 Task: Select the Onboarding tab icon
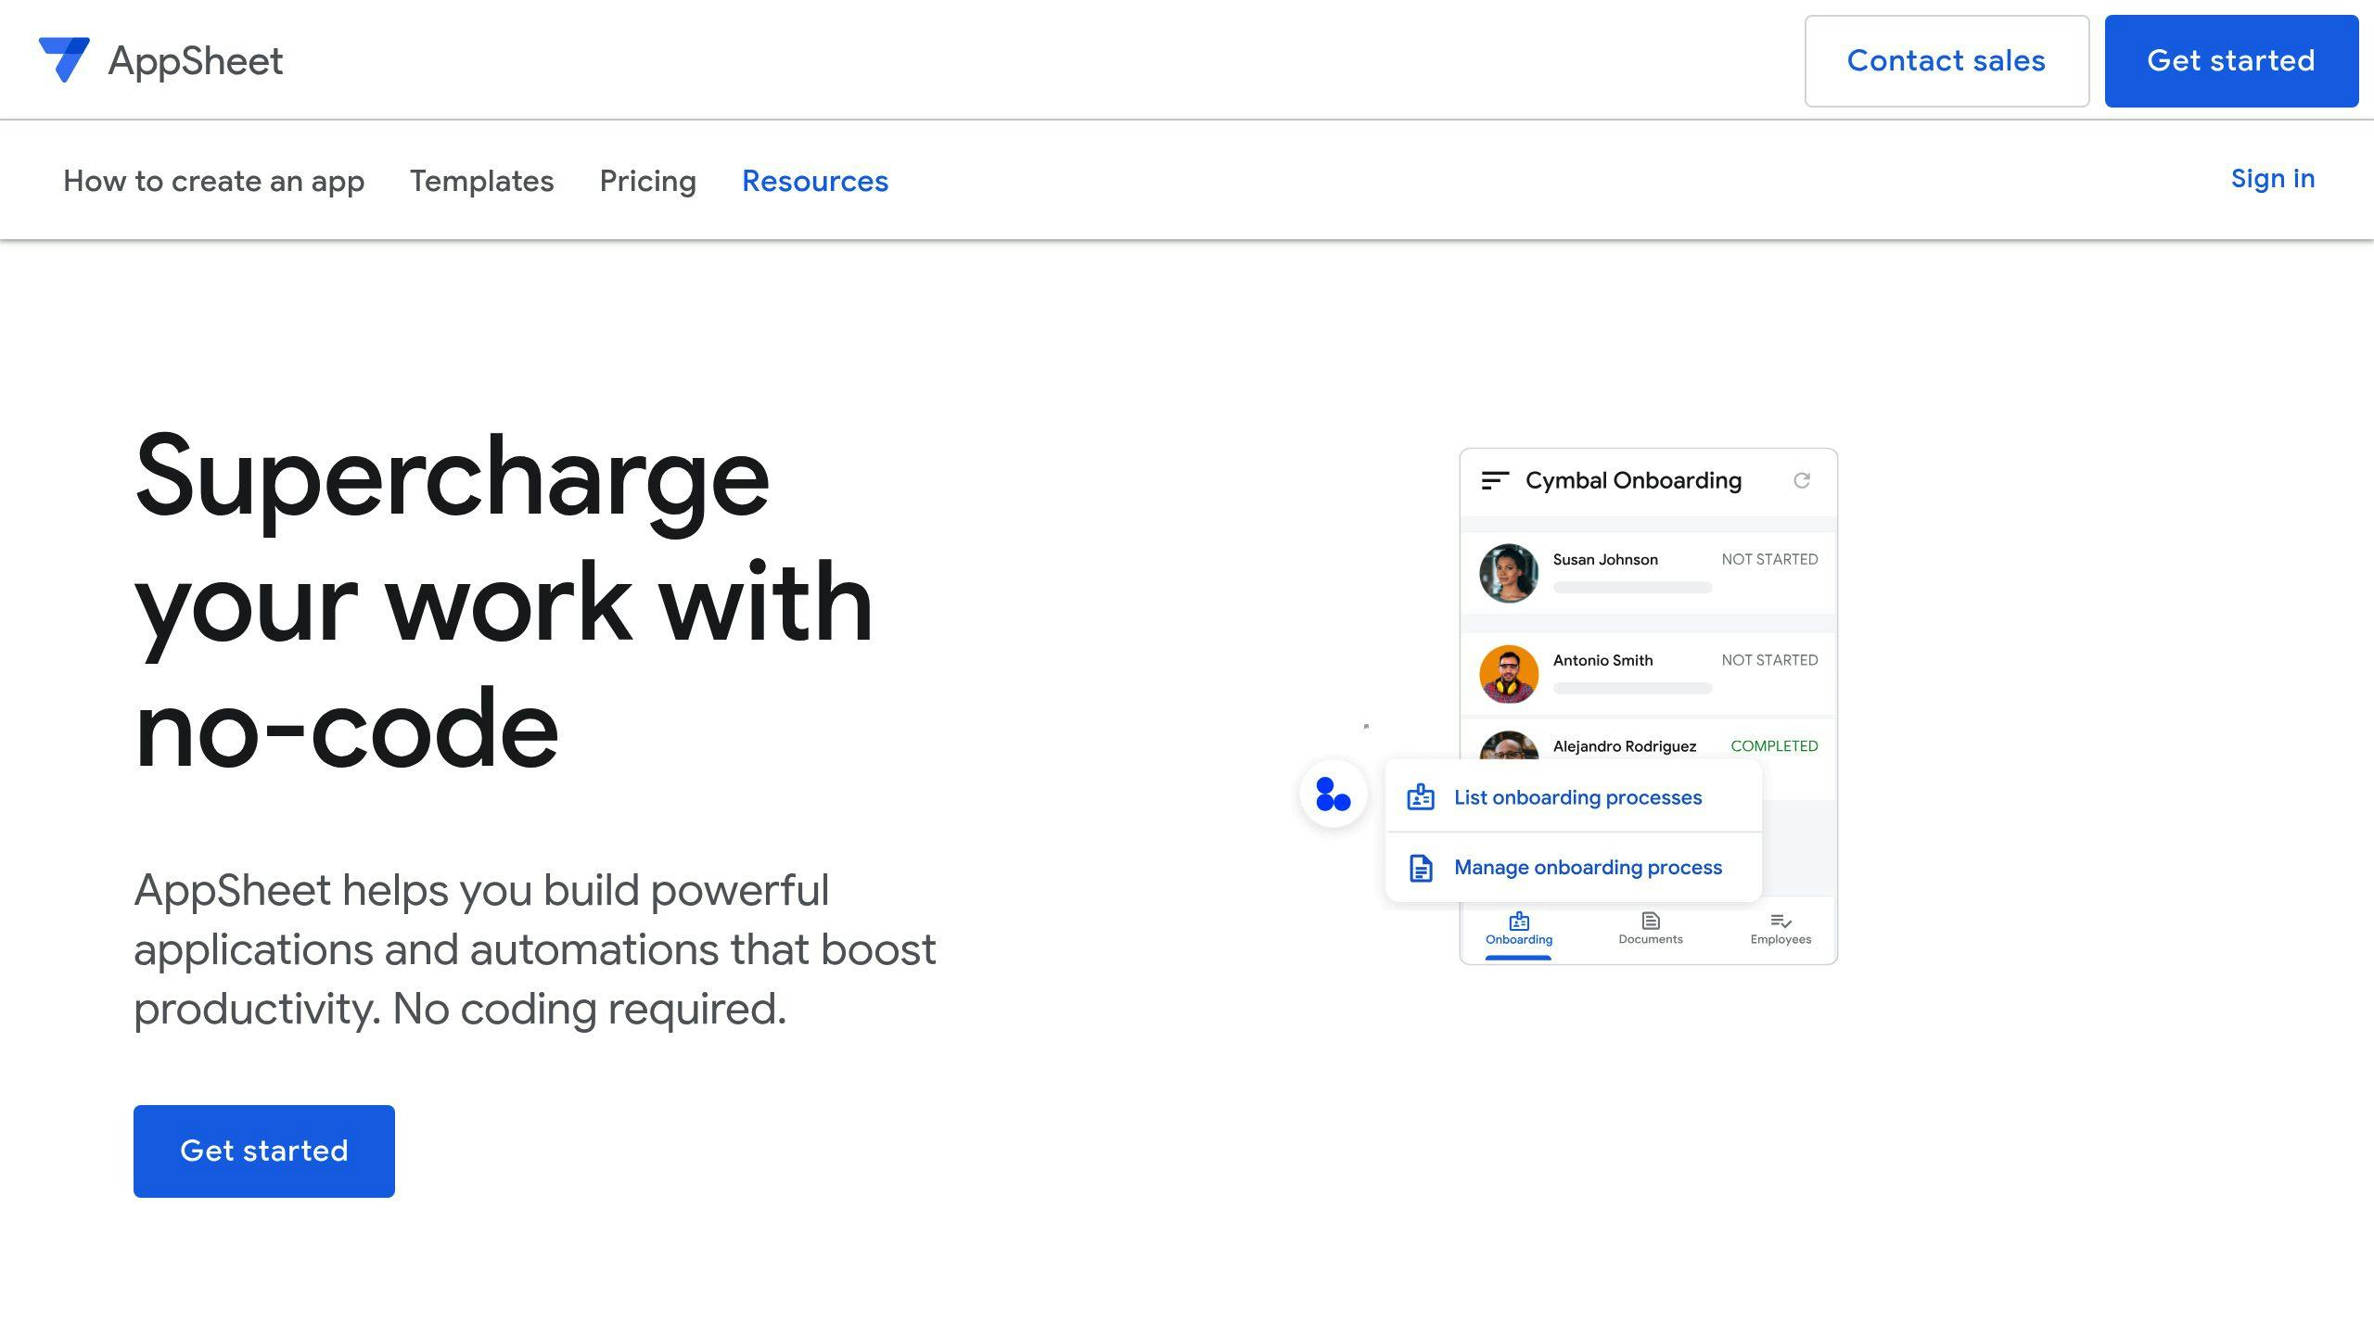click(1519, 921)
